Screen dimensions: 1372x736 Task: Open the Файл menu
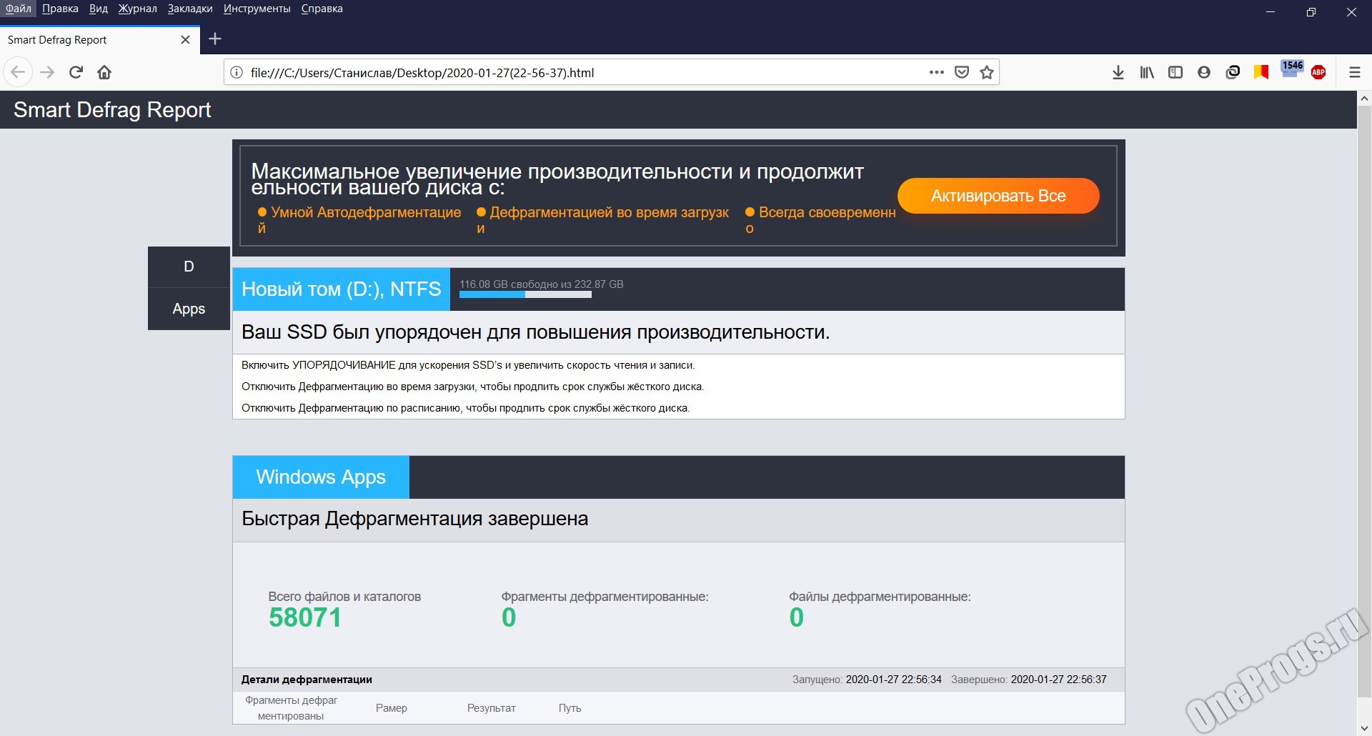(x=19, y=9)
